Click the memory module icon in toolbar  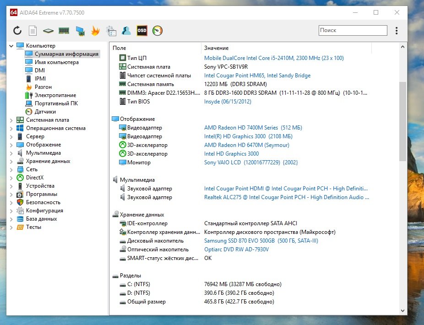tap(64, 31)
